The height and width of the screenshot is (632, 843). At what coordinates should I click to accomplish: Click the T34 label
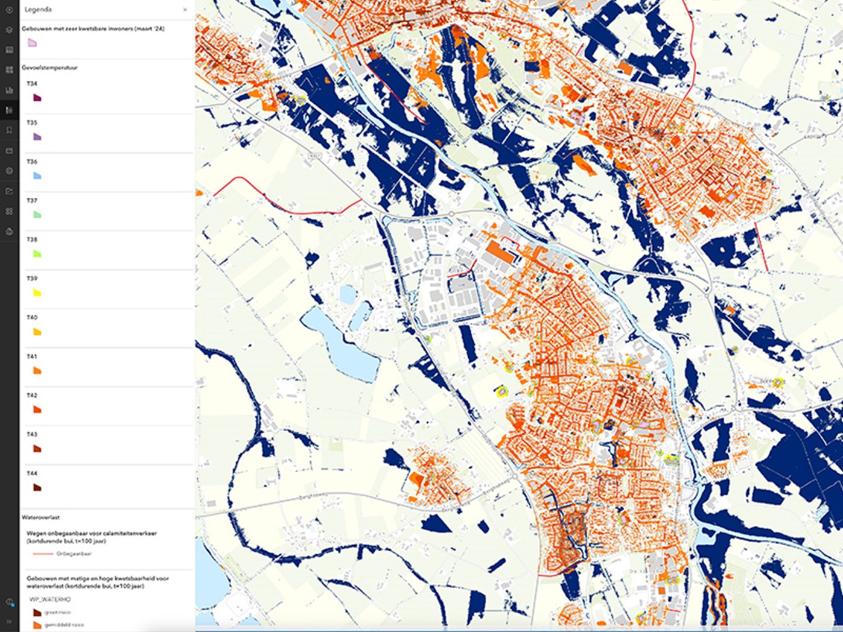coord(32,84)
